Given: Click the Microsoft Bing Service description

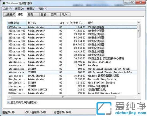Looking at the screenshot, I should tap(102, 79).
